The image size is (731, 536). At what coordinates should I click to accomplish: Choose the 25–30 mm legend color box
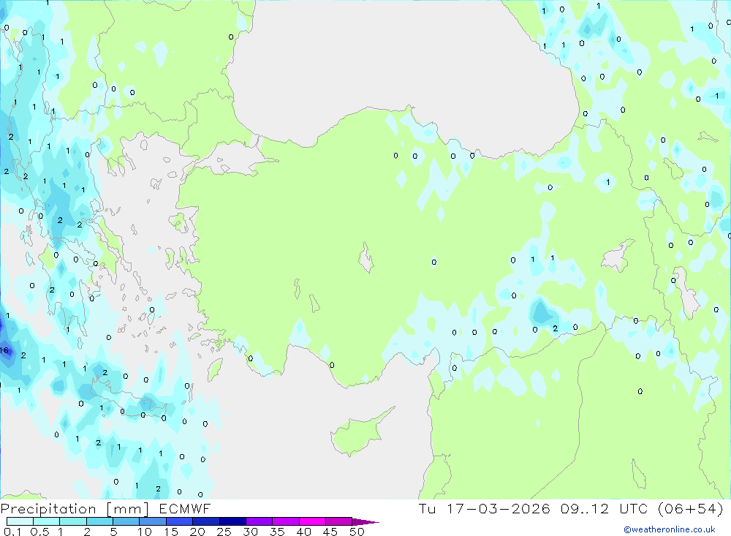232,521
